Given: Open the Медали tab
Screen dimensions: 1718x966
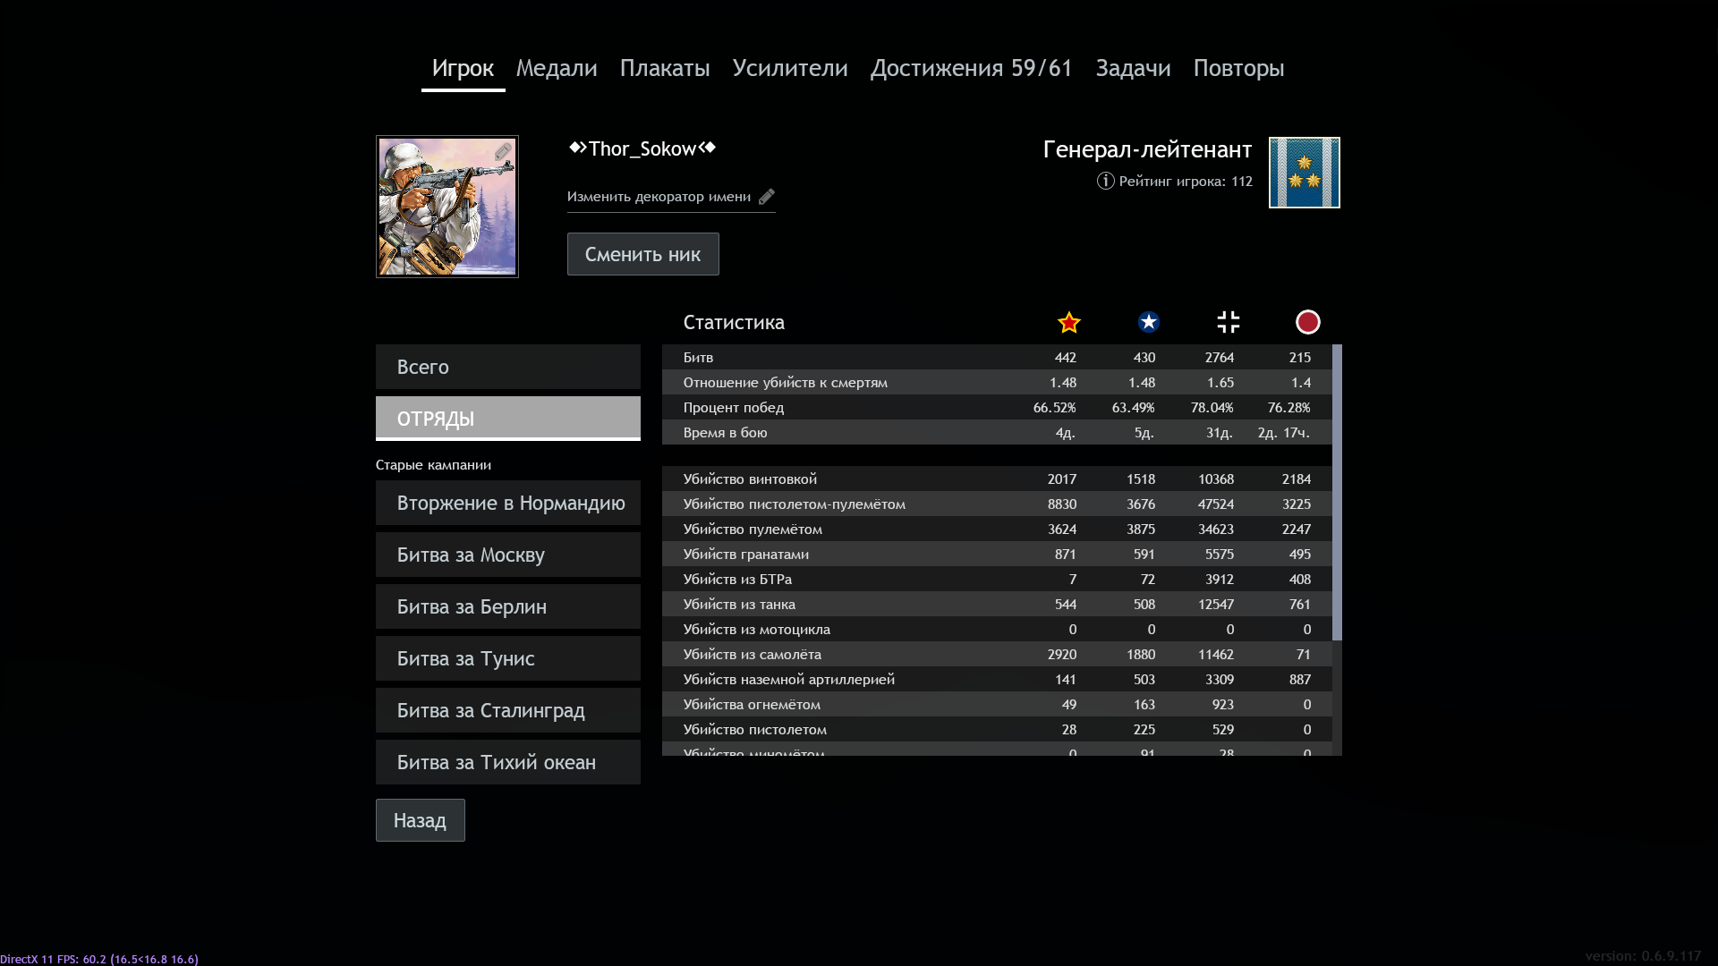Looking at the screenshot, I should (x=556, y=68).
